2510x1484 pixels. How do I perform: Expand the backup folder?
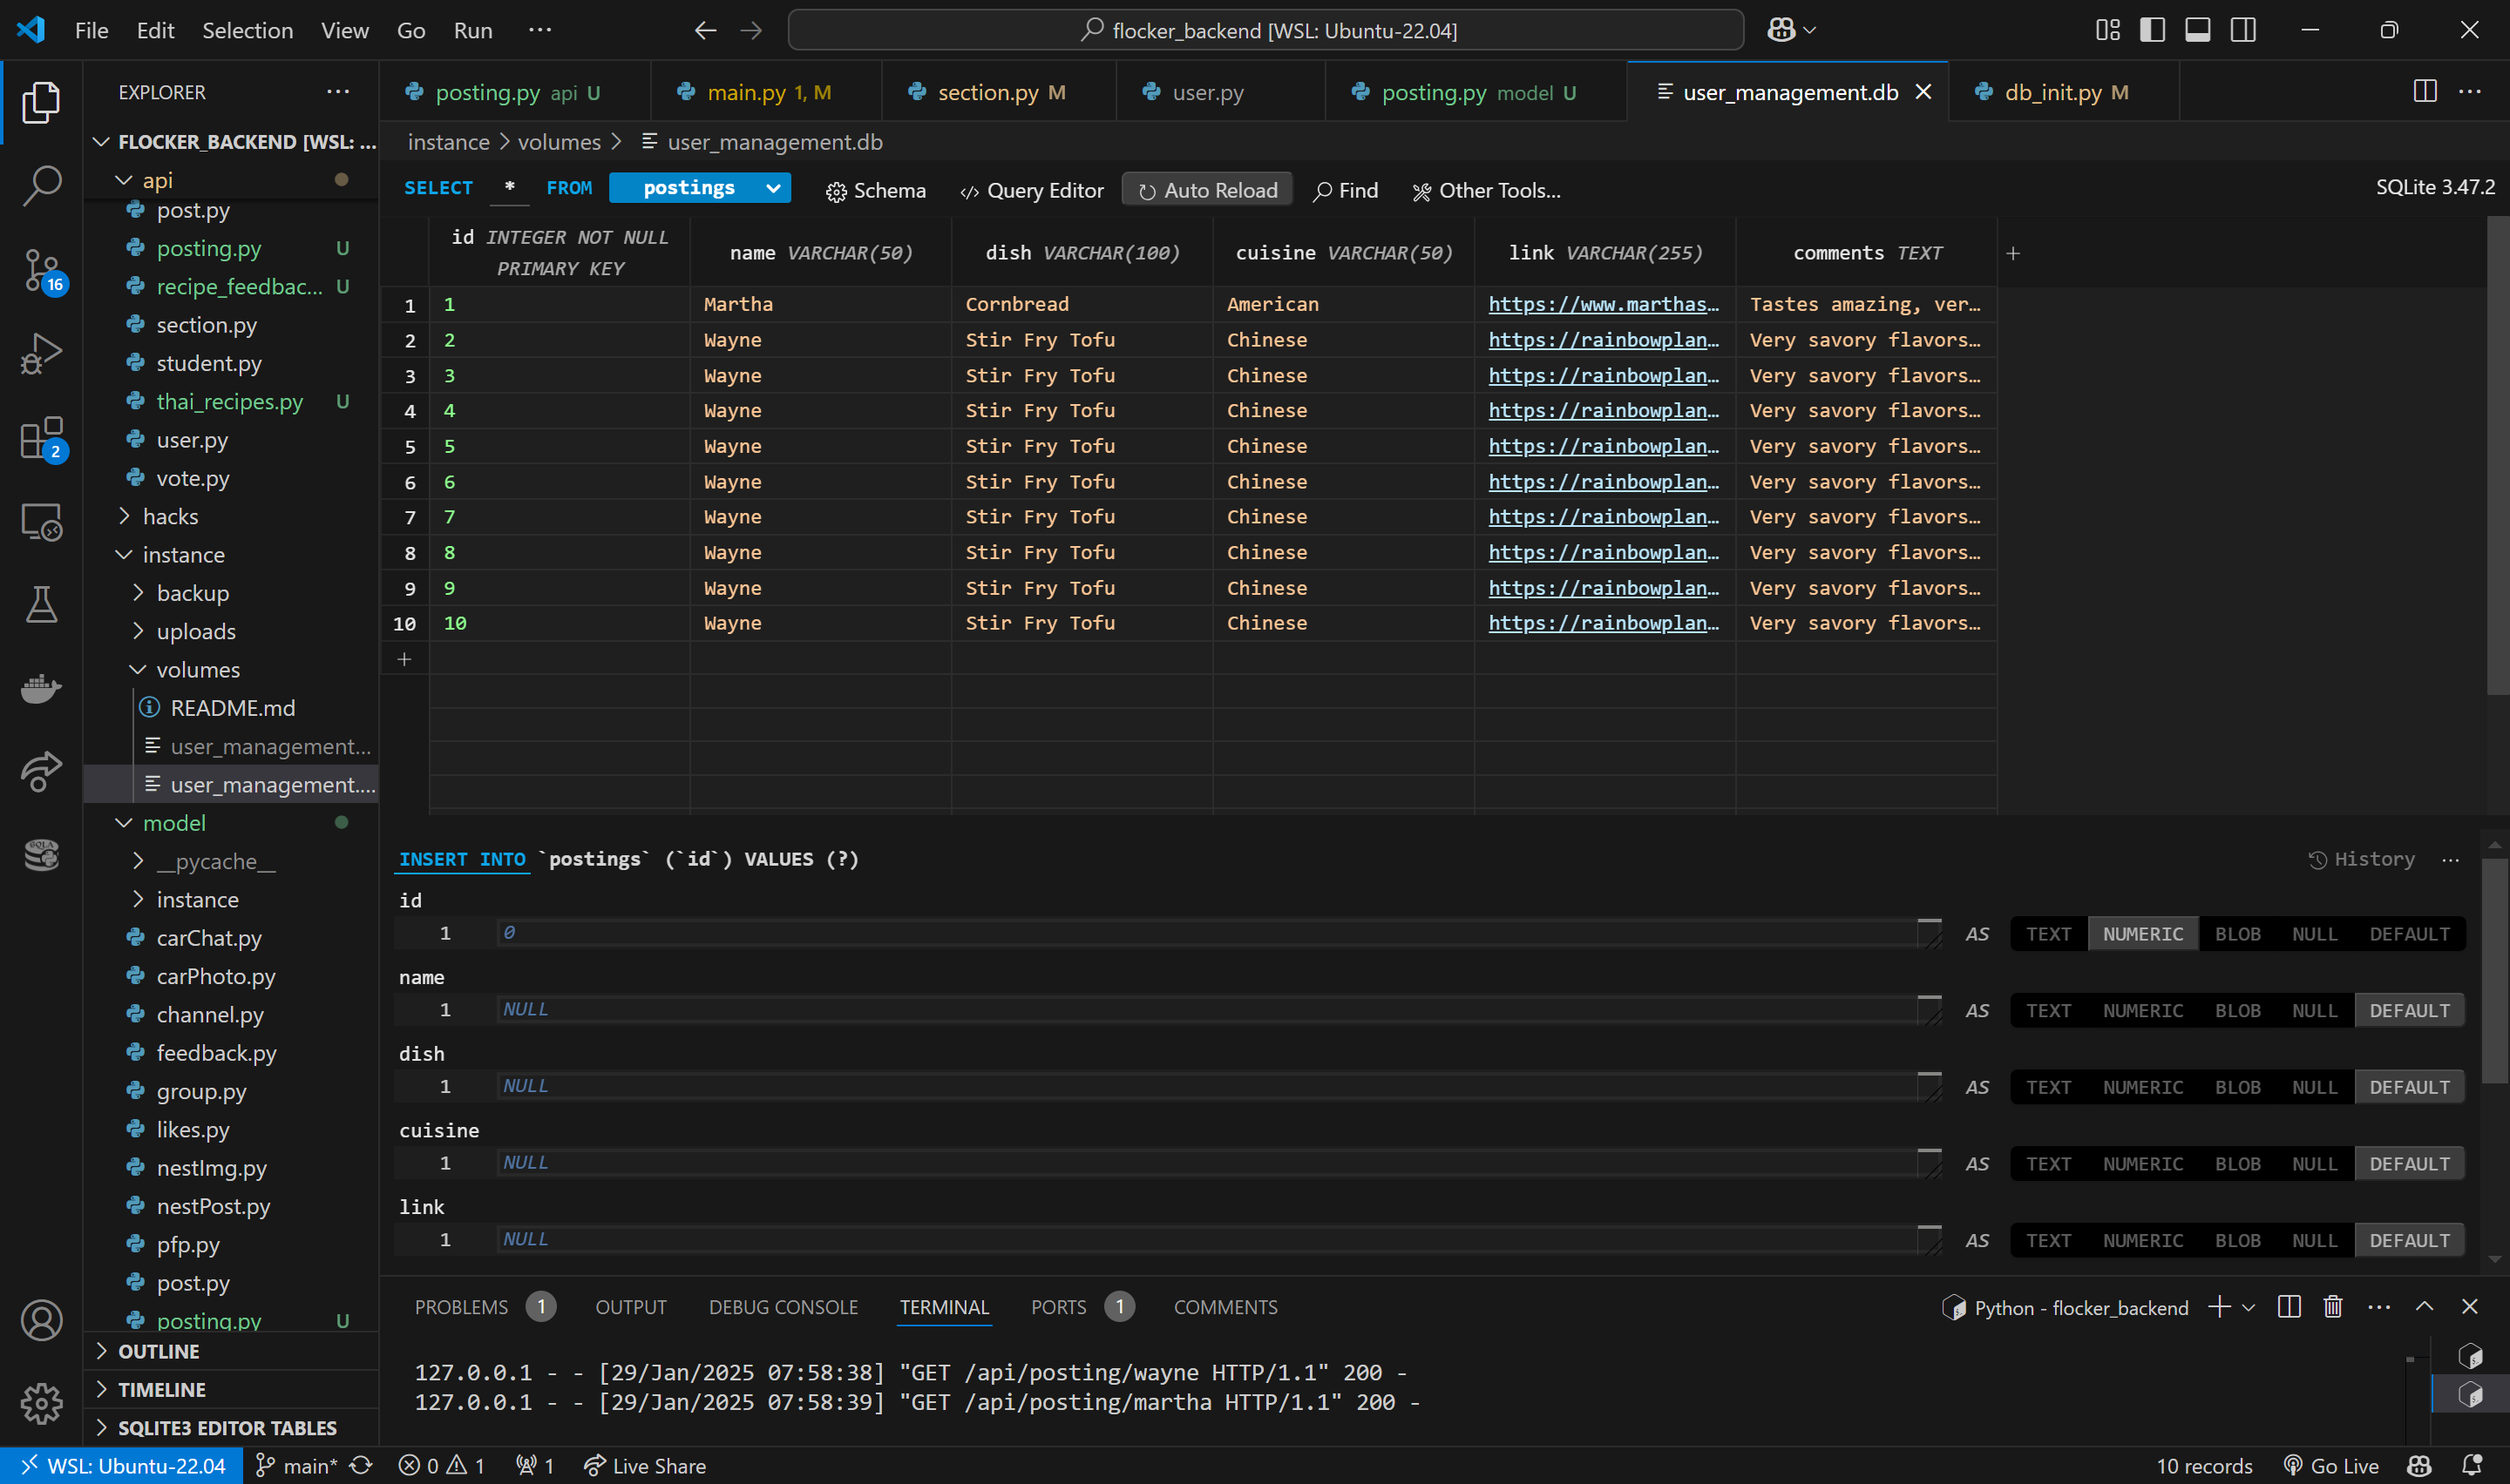[x=138, y=593]
